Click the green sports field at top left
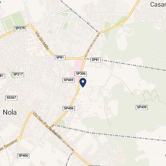Image resolution: width=166 pixels, height=166 pixels. 12,21
